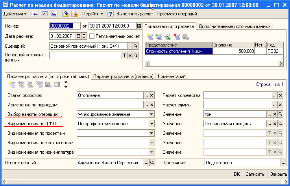Screen dimensions: 290x186
Task: Click delete row icon in Показатели toolbar
Action: 177,37
